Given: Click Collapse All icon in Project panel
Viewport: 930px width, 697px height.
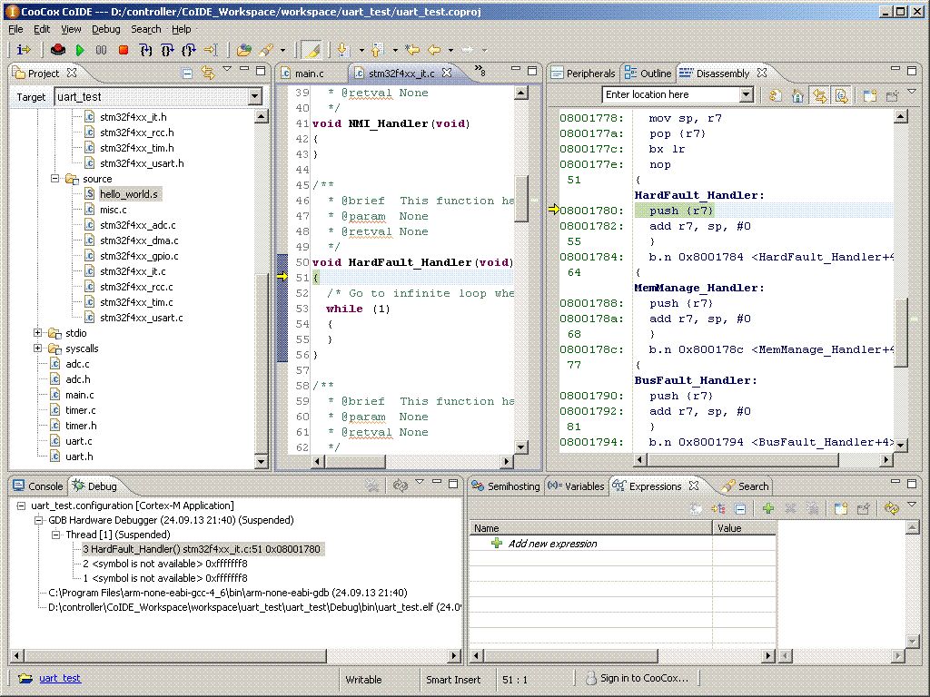Looking at the screenshot, I should tap(187, 74).
